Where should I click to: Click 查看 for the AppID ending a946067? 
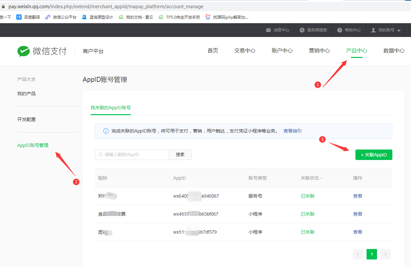pos(358,196)
